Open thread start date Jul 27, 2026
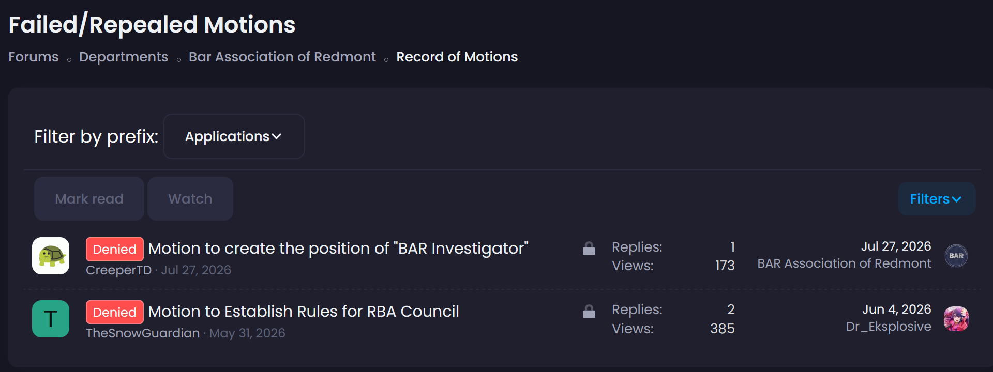 [196, 270]
